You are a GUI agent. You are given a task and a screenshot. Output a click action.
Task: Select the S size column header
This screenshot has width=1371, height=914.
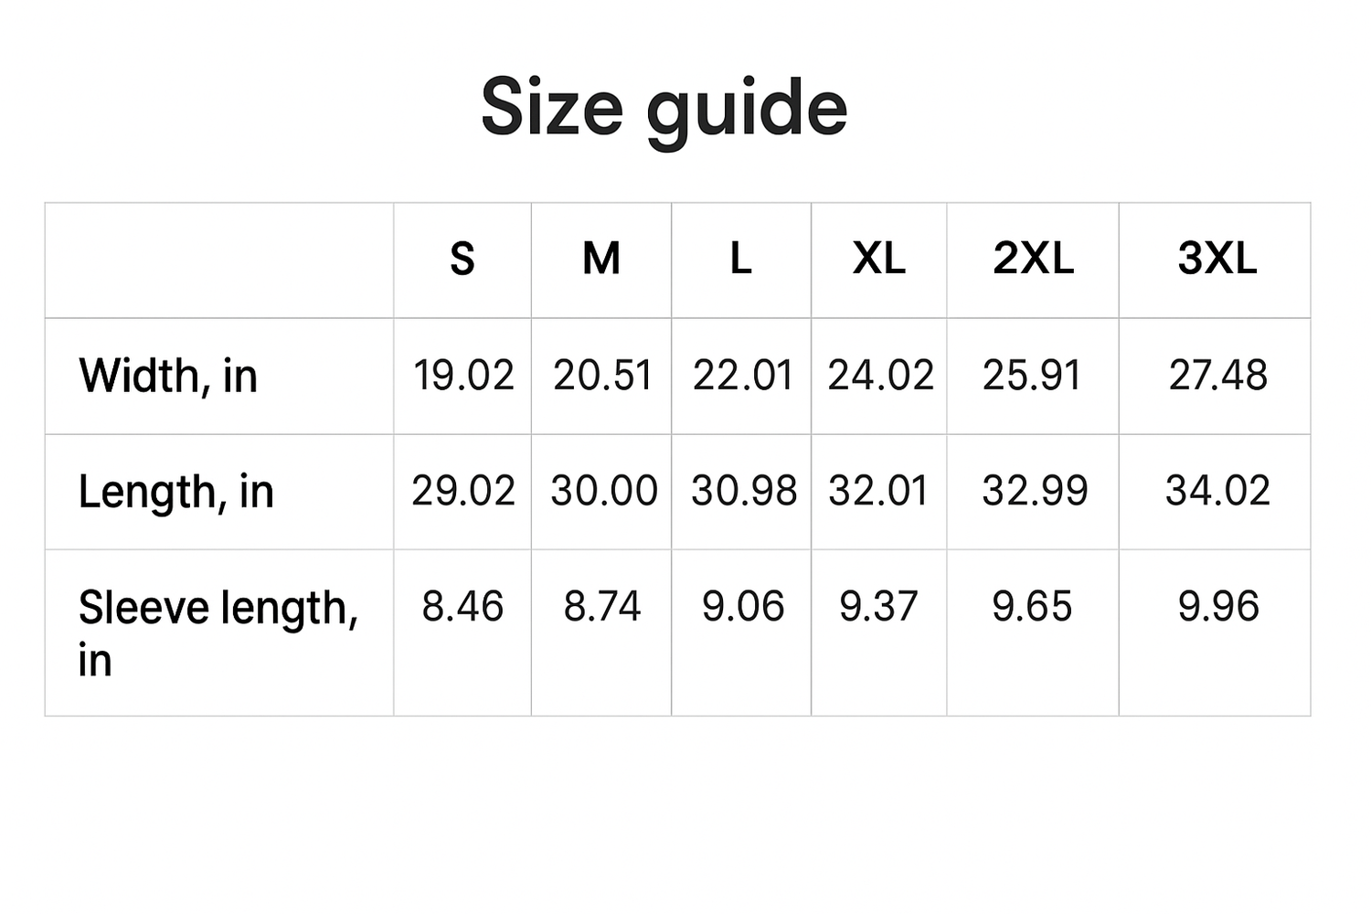point(462,259)
